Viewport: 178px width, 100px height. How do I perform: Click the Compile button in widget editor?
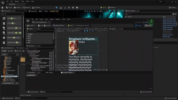(30, 26)
